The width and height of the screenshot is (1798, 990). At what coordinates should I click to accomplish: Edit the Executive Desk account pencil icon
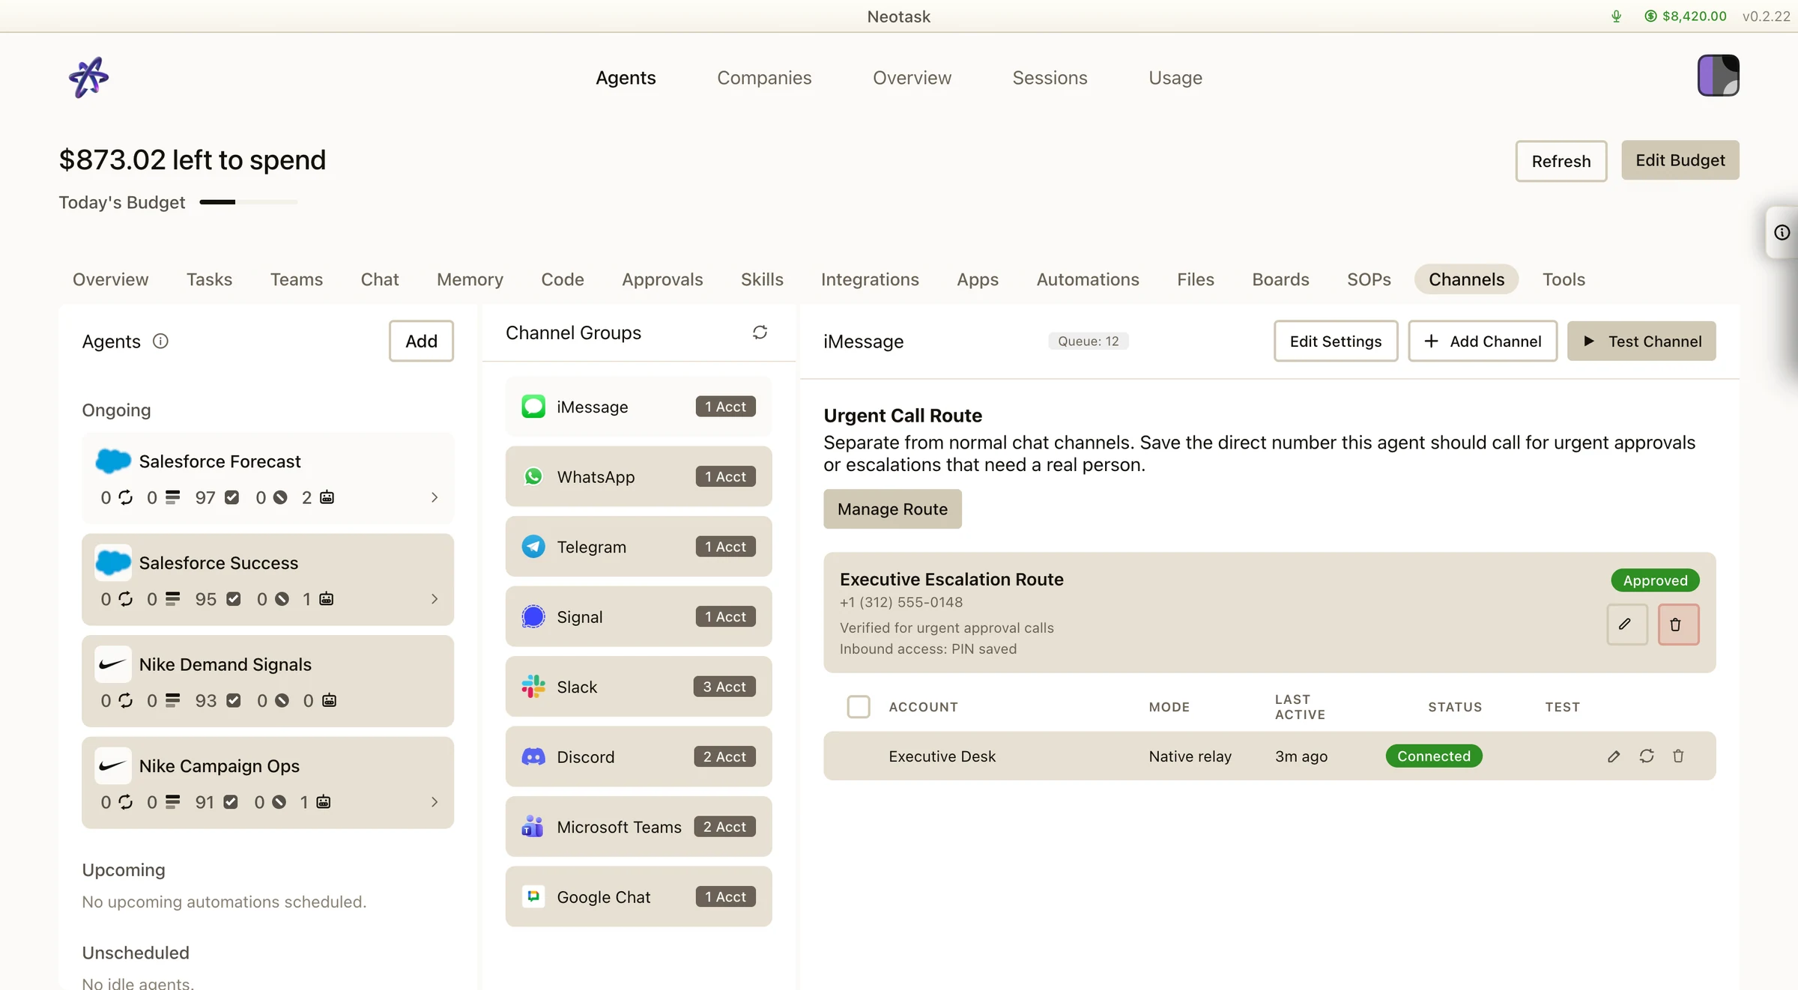click(1613, 756)
